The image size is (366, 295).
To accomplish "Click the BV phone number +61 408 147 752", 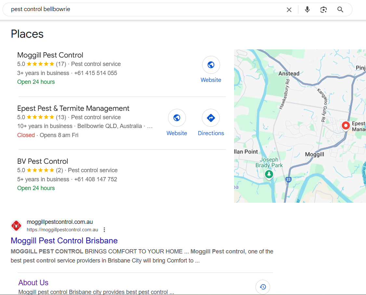I will pos(96,179).
